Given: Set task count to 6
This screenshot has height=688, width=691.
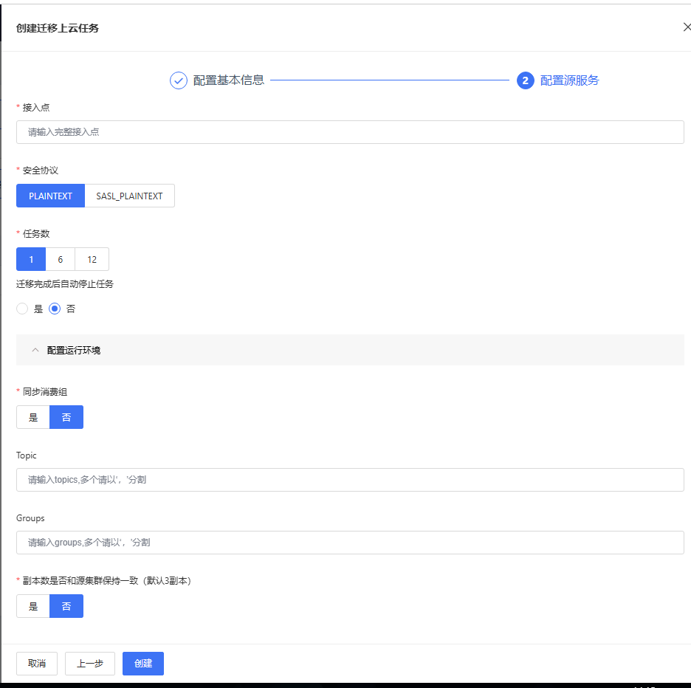Looking at the screenshot, I should 61,259.
